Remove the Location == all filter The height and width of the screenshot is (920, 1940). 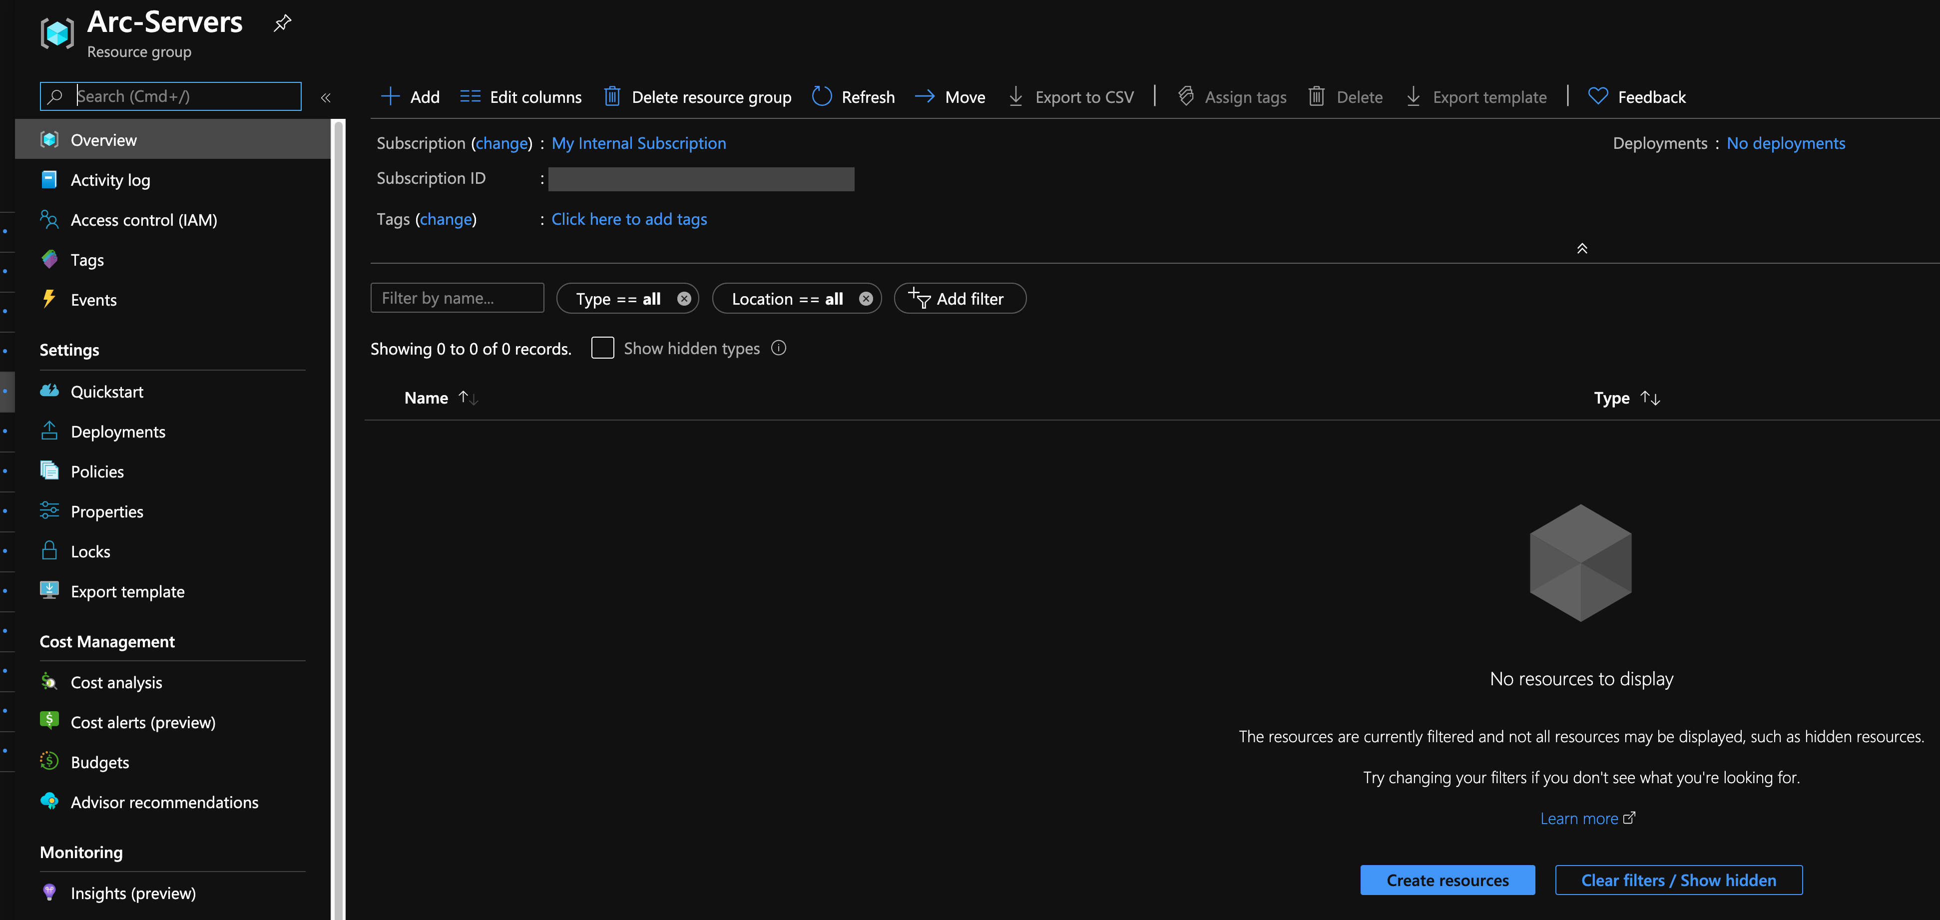point(865,299)
